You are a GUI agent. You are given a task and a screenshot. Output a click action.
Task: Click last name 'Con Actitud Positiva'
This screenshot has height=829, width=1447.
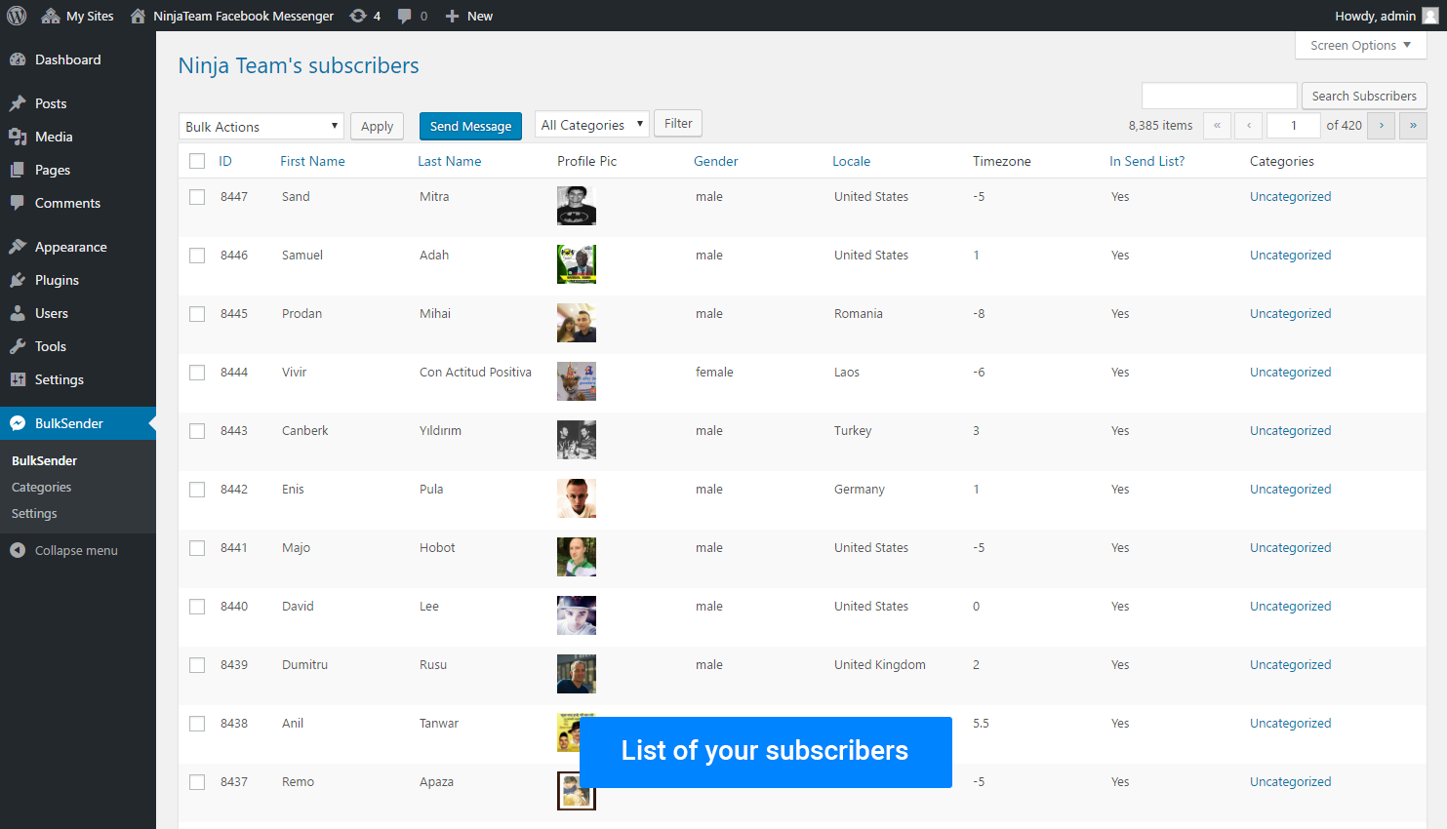tap(475, 372)
